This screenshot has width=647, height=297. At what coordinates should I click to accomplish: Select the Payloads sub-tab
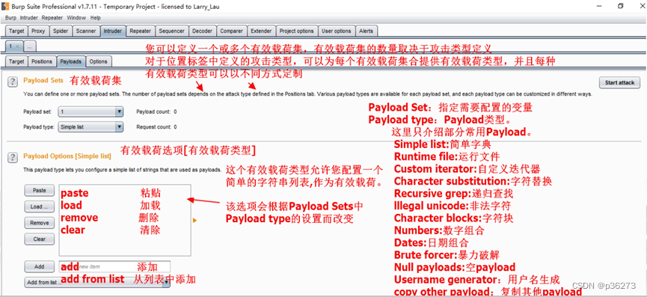[71, 61]
